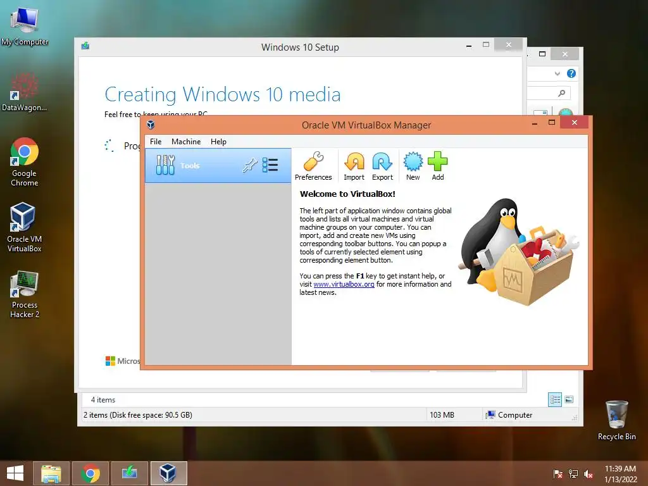
Task: Click the Windows 10 Setup title bar icon
Action: click(x=85, y=46)
